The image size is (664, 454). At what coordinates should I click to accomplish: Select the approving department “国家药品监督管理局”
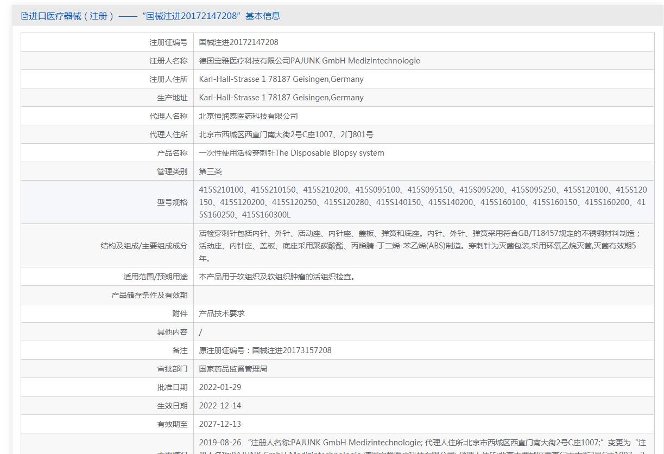click(x=233, y=369)
